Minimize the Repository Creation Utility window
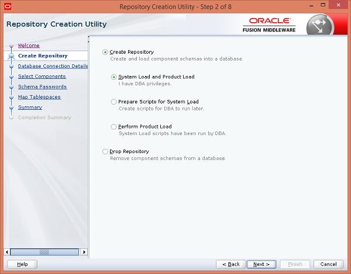Image resolution: width=351 pixels, height=274 pixels. [x=311, y=6]
